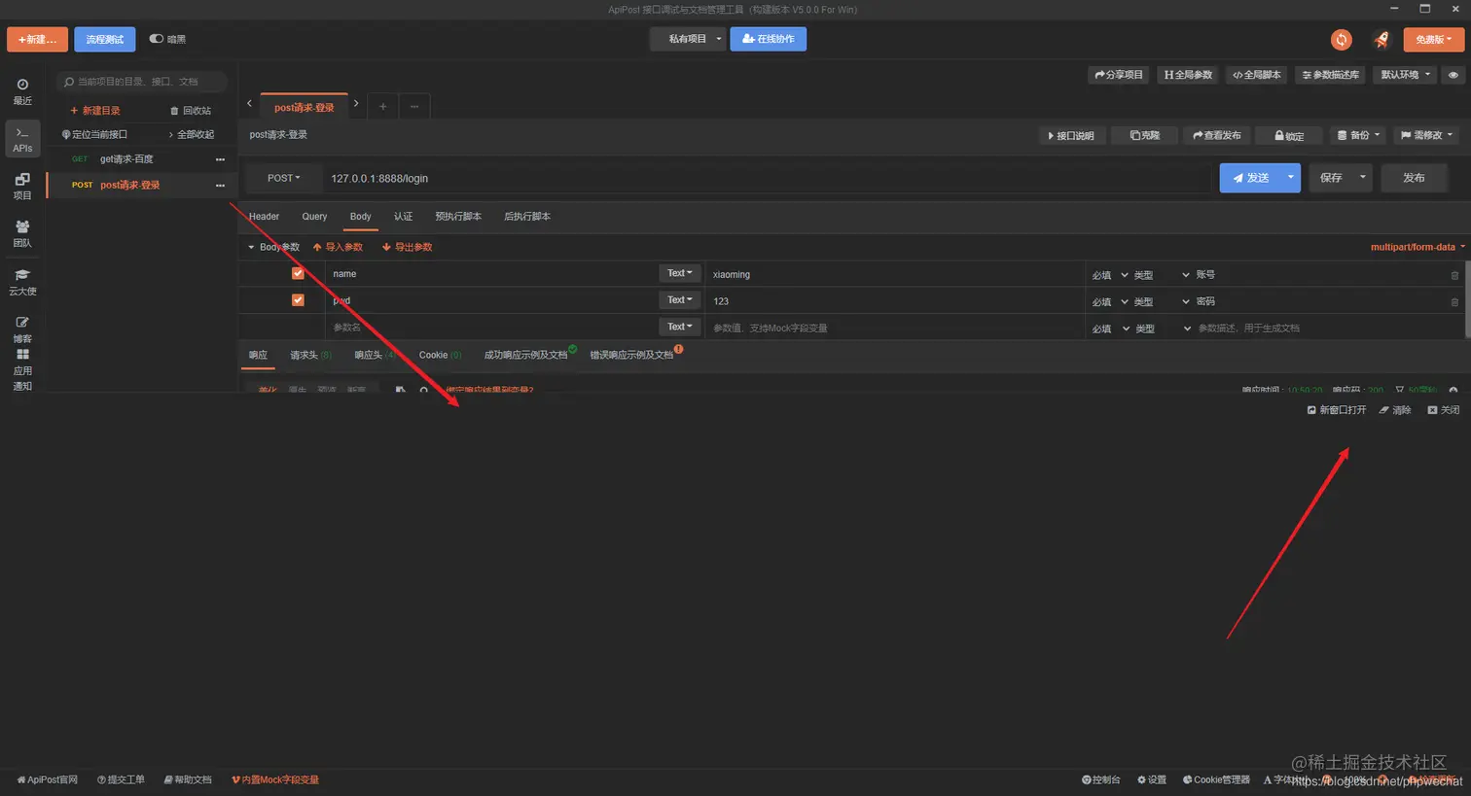This screenshot has width=1471, height=796.
Task: Collapse the Body参数 section
Action: coord(250,248)
